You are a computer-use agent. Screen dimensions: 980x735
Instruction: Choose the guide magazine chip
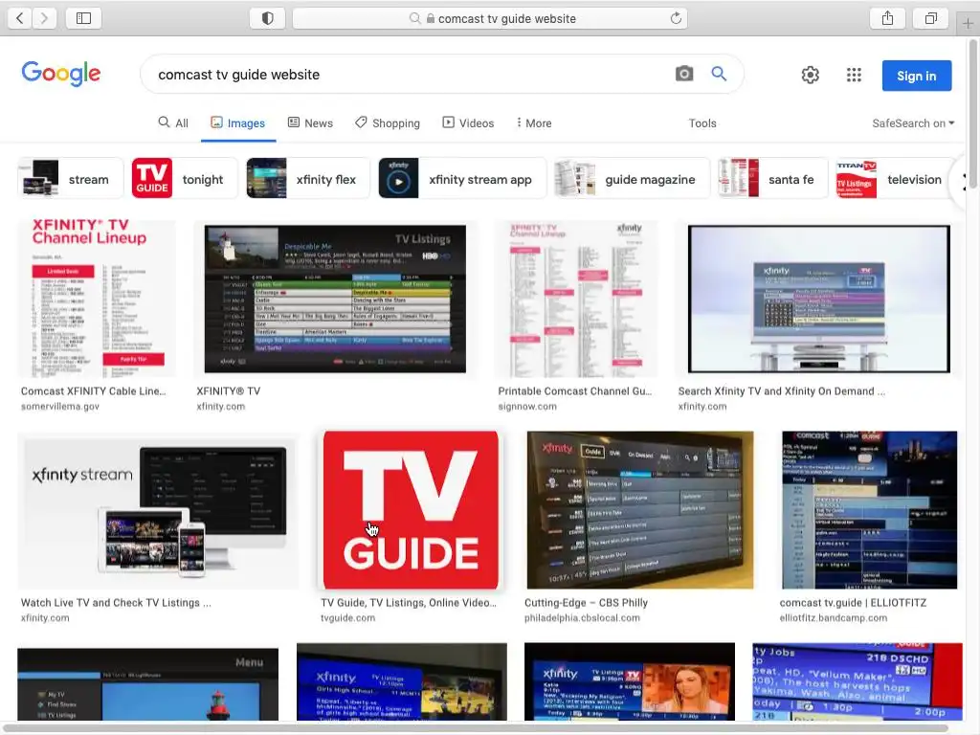coord(633,179)
